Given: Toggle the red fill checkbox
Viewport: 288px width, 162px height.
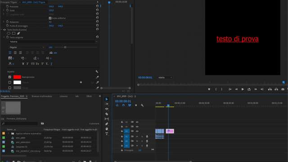Looking at the screenshot, I should click(10, 77).
